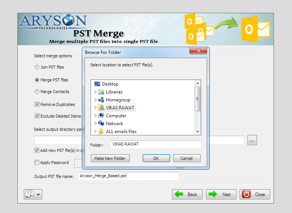292x213 pixels.
Task: Click the Folder name input field
Action: 156,144
